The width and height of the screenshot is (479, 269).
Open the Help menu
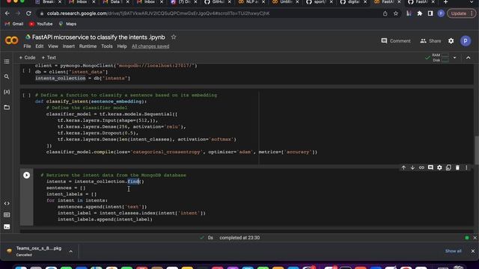122,46
